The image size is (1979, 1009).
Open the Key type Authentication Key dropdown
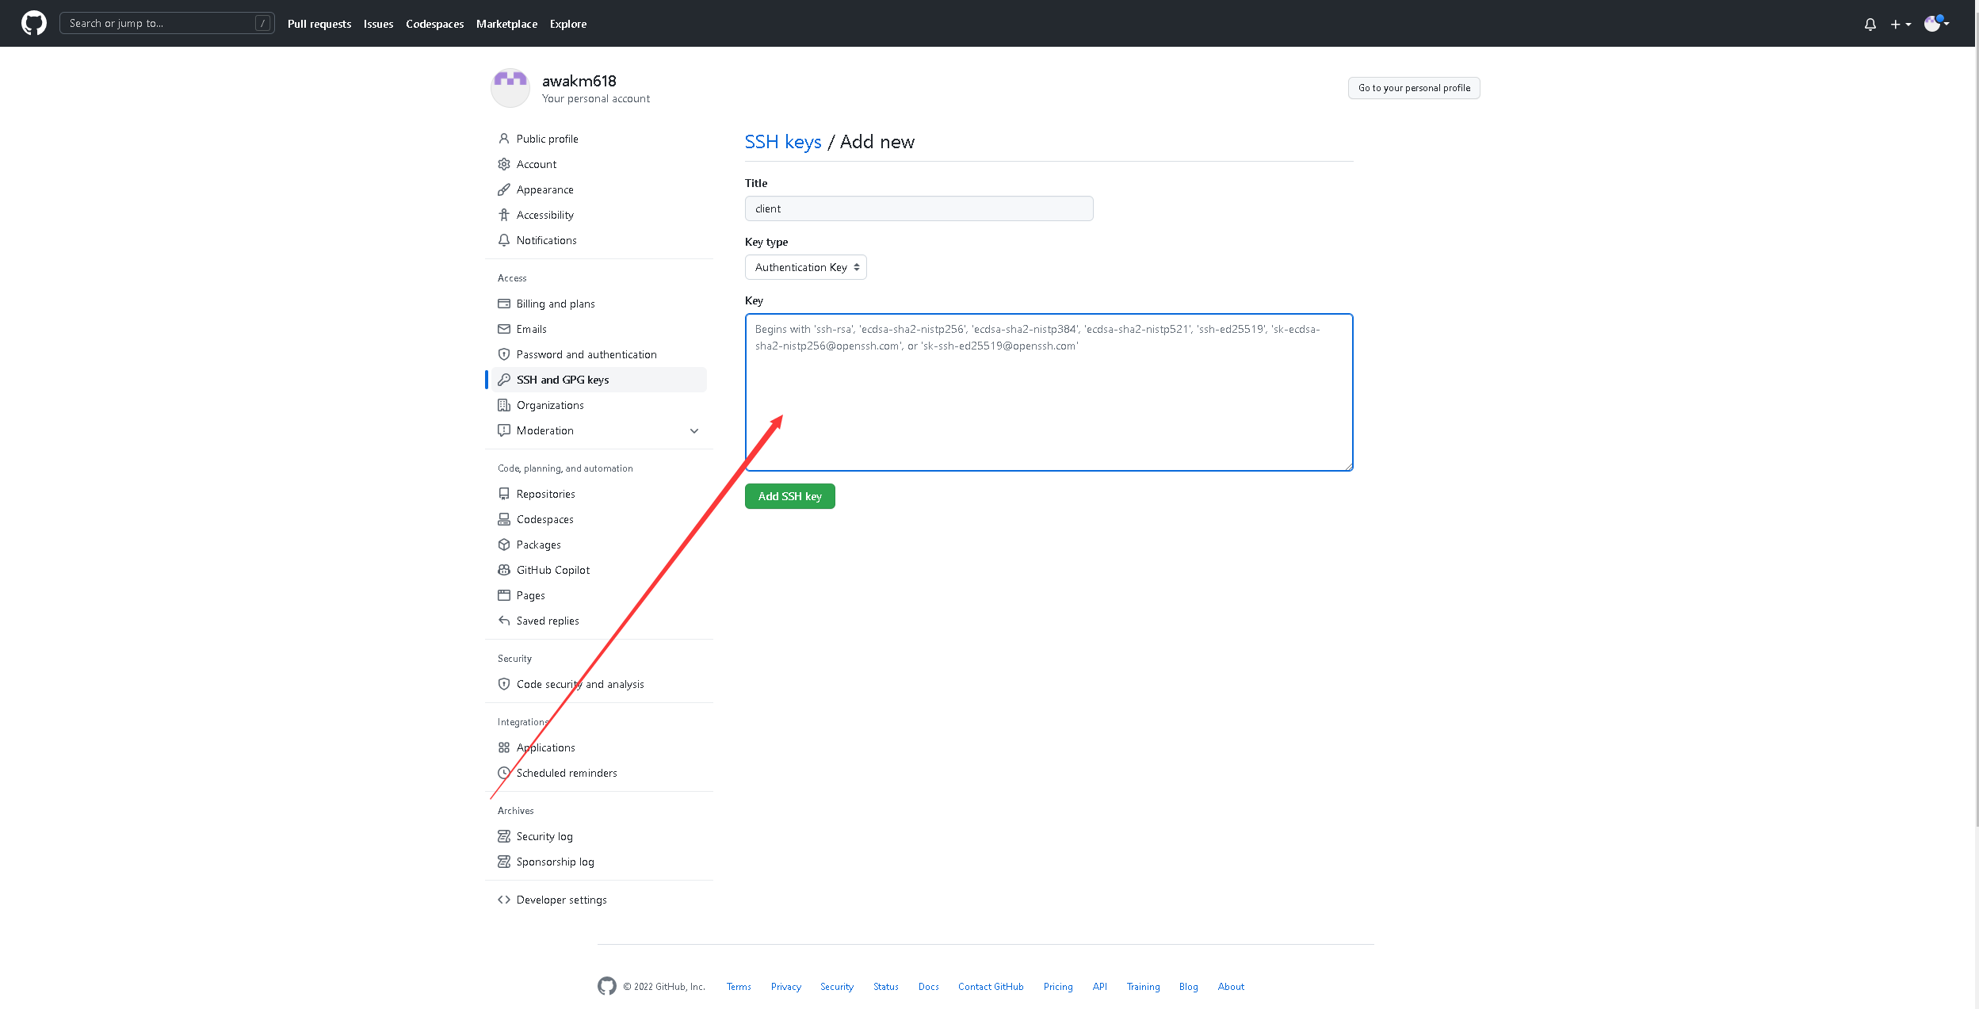click(x=805, y=267)
